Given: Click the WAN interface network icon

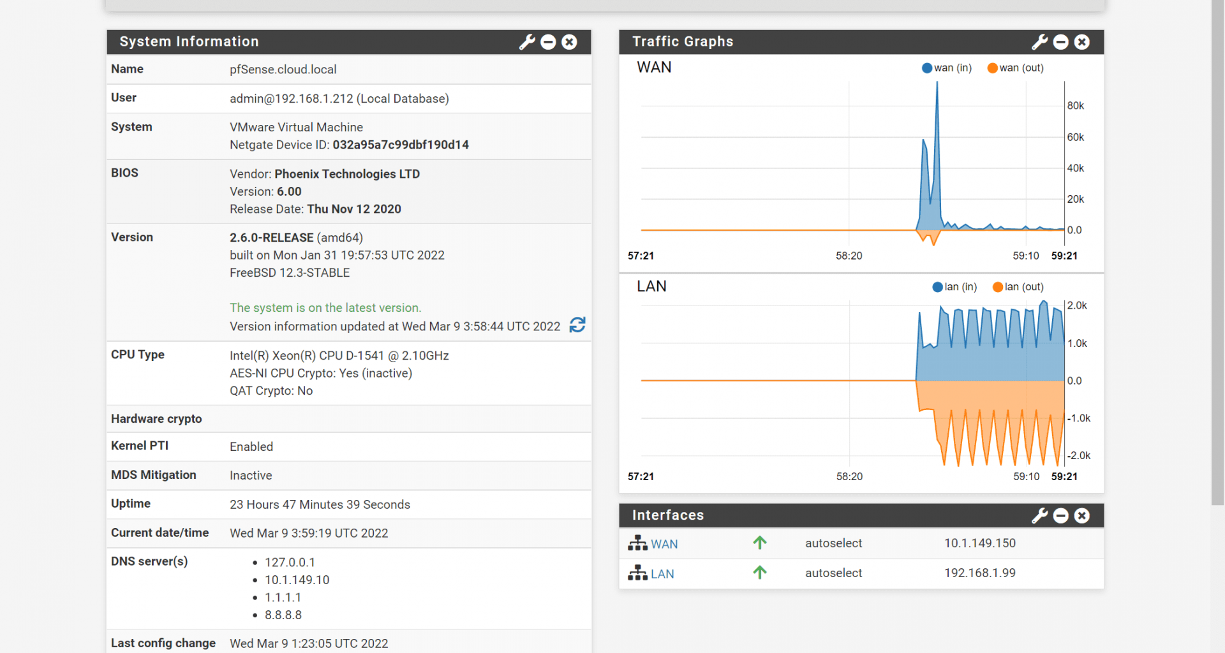Looking at the screenshot, I should tap(637, 543).
